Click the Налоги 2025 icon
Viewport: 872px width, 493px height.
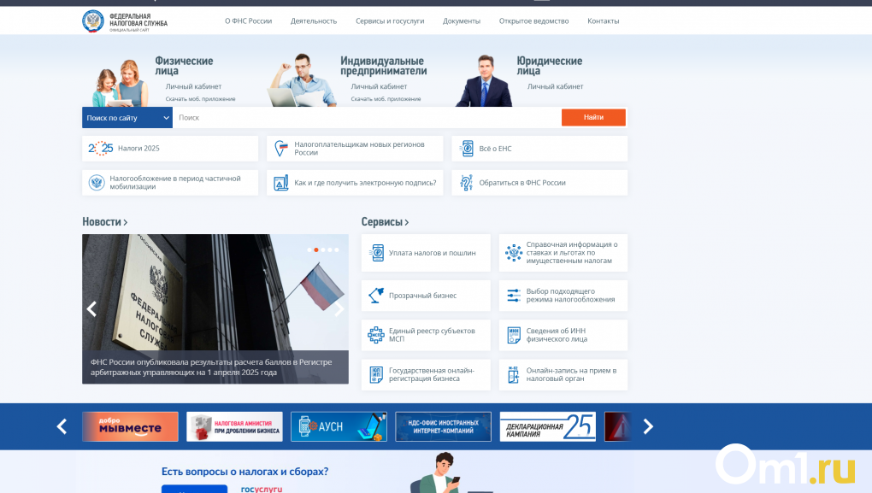101,149
